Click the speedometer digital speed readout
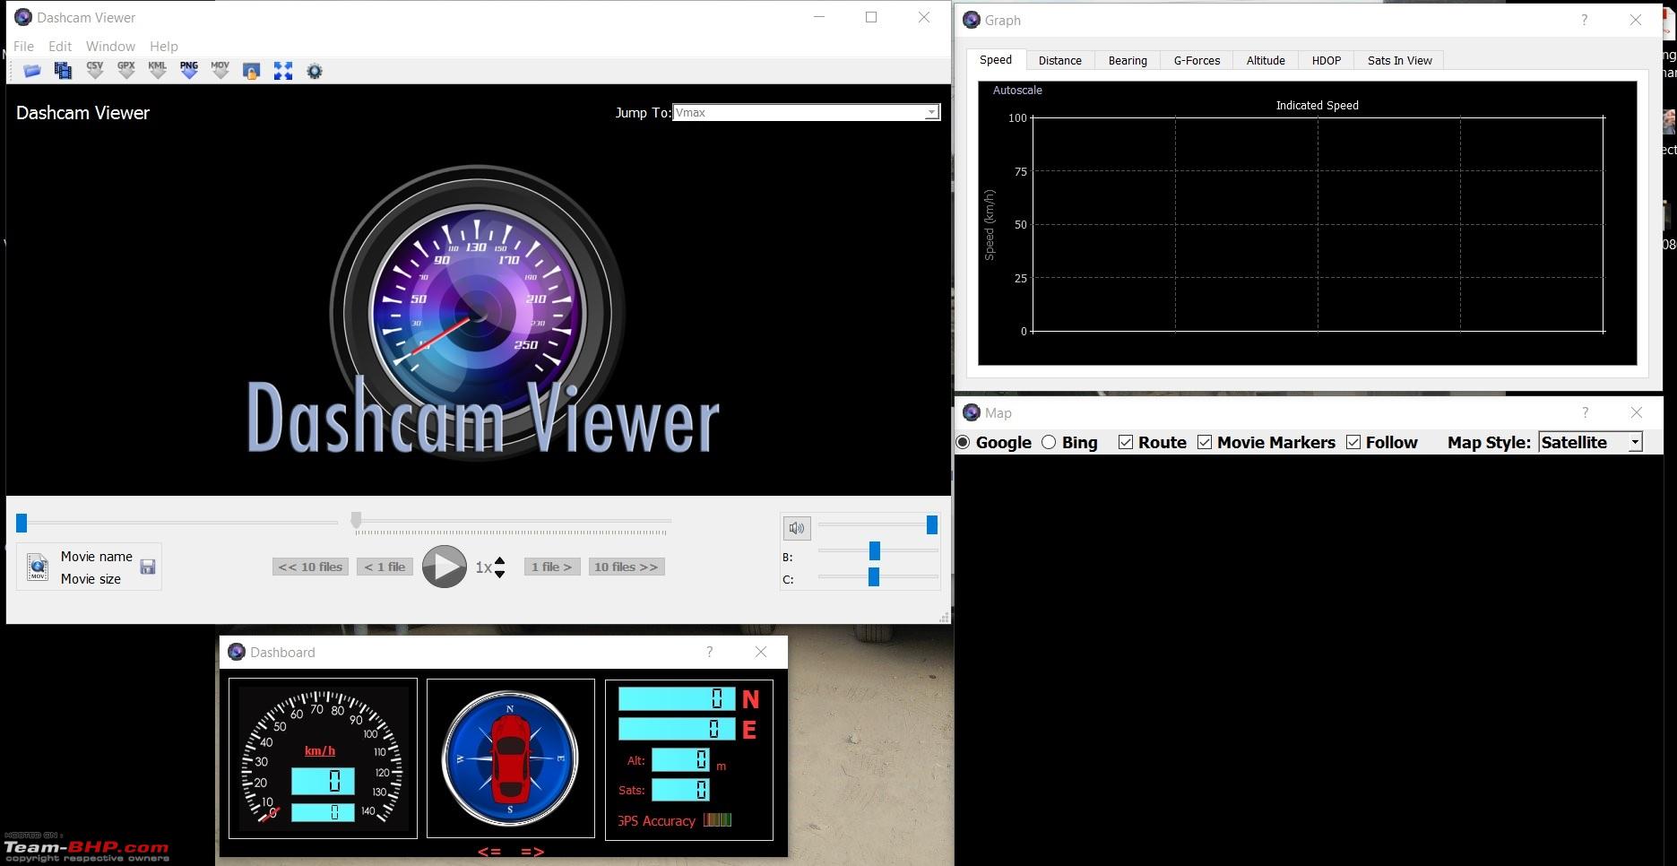Viewport: 1677px width, 866px height. [323, 781]
